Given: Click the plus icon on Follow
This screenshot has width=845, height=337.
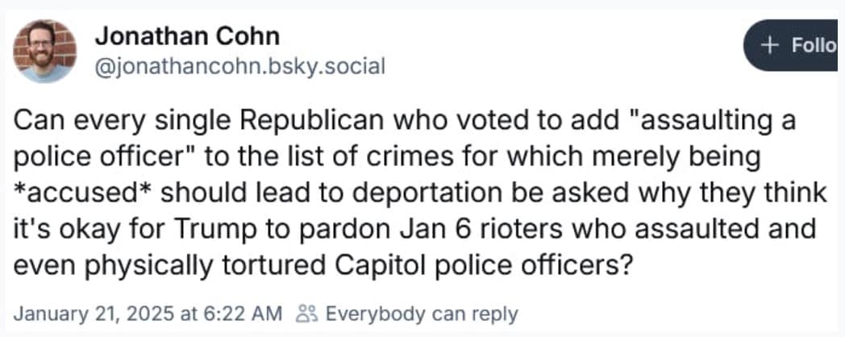Looking at the screenshot, I should 772,45.
